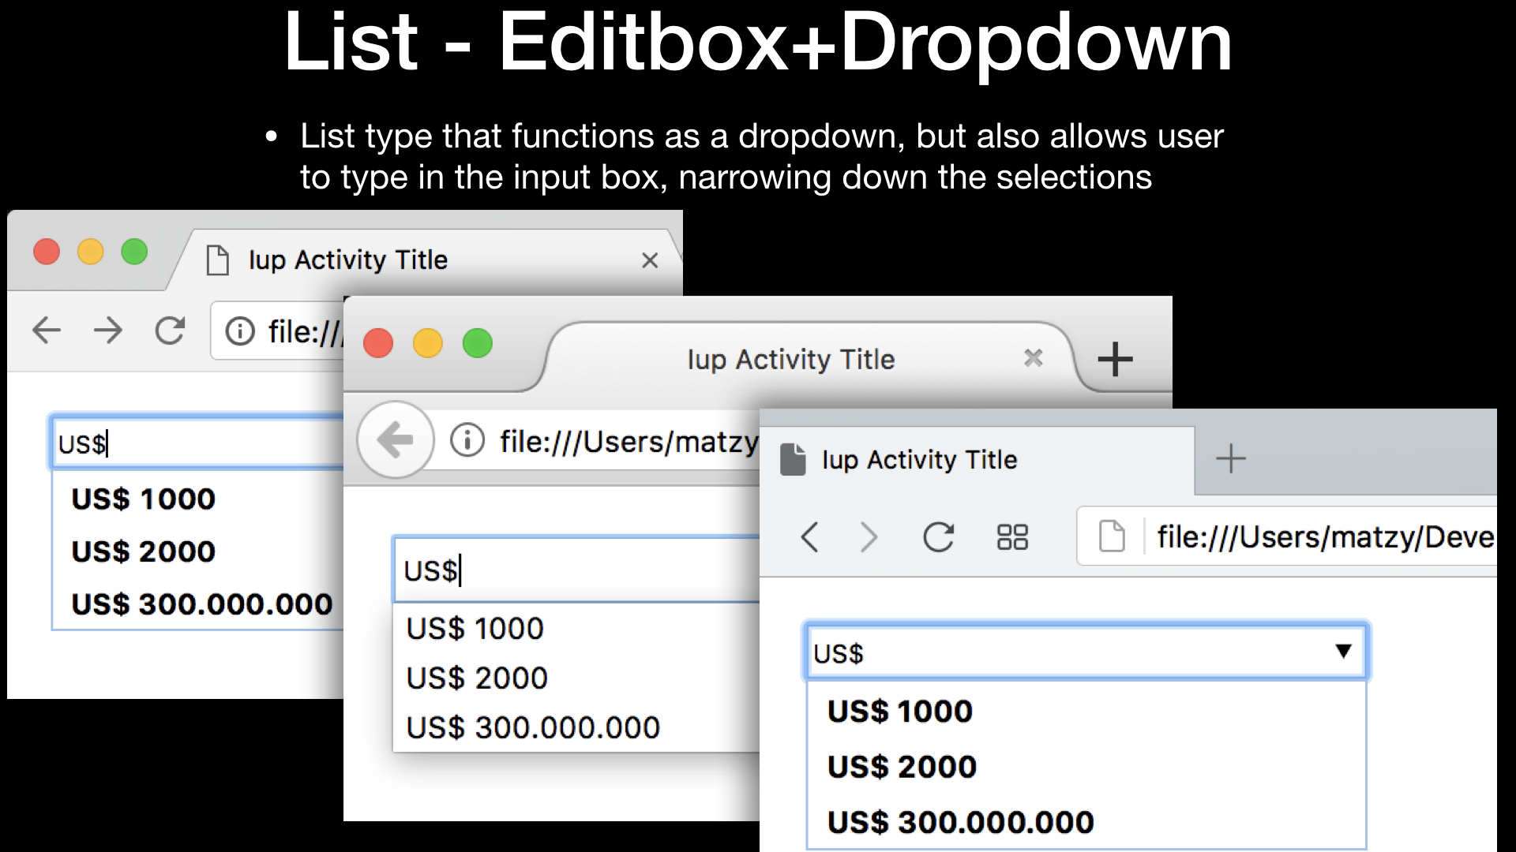Screen dimensions: 1516x852
Task: Click Chrome's reload icon
Action: pyautogui.click(x=169, y=331)
